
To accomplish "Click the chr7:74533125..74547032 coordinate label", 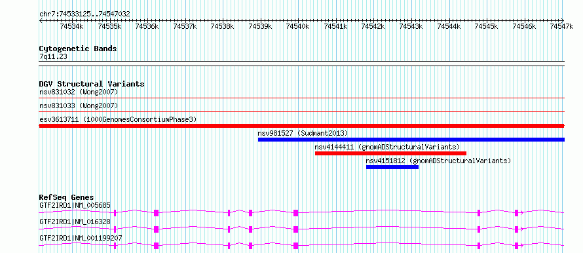I will click(85, 14).
